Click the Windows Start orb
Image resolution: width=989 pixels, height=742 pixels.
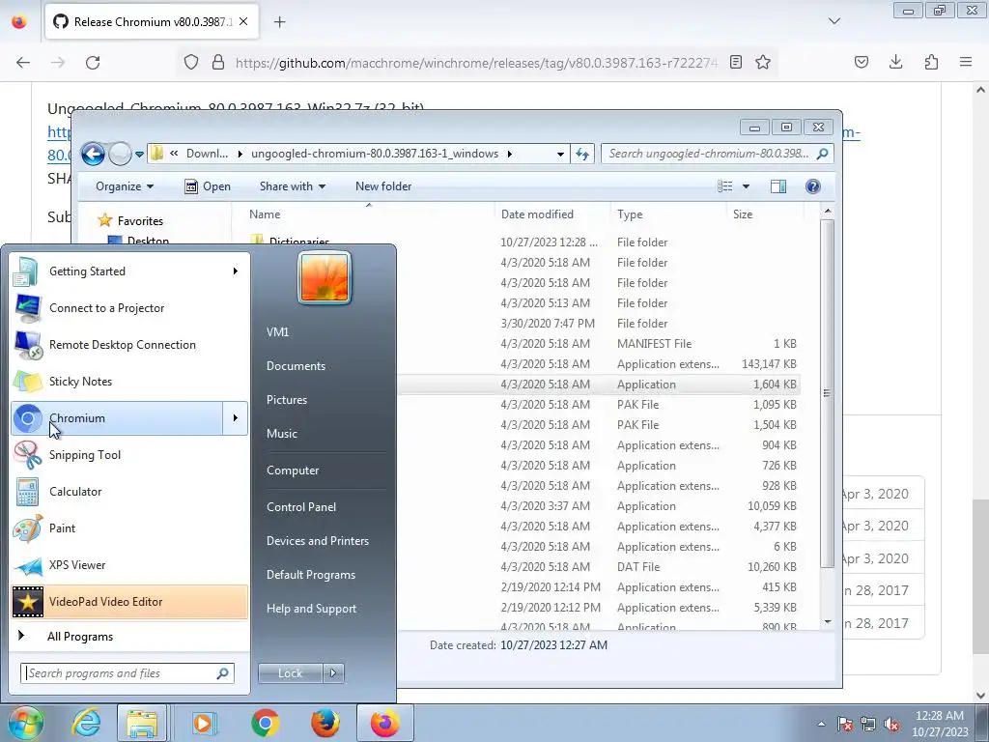click(x=25, y=723)
